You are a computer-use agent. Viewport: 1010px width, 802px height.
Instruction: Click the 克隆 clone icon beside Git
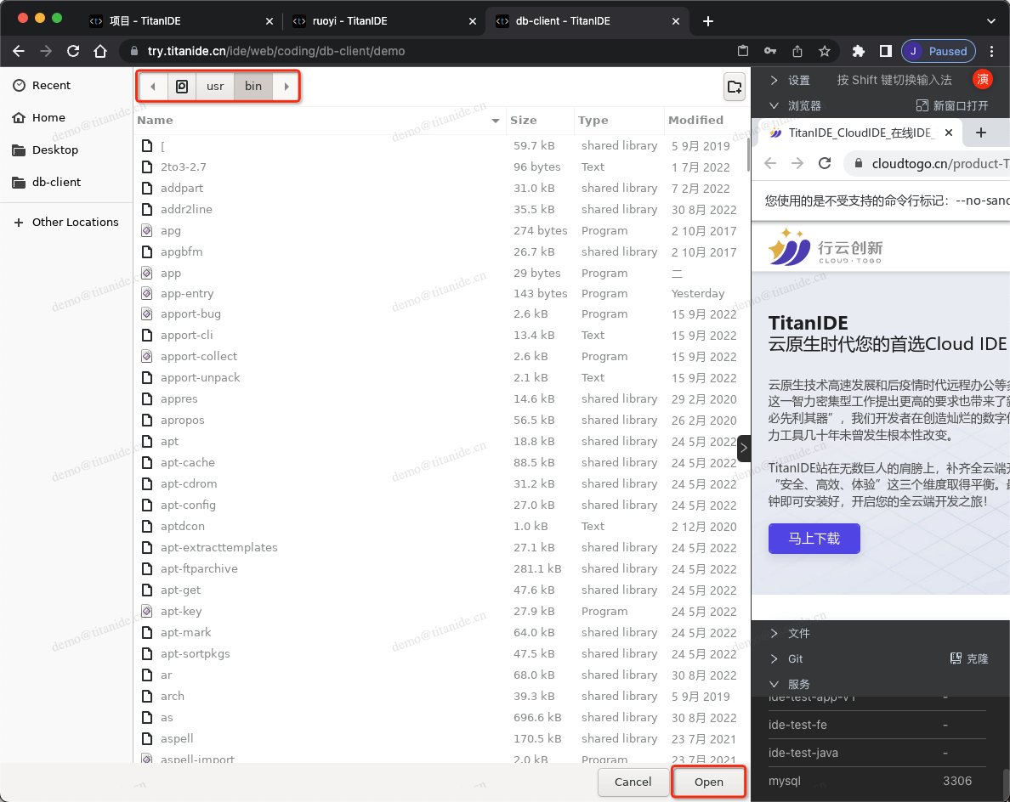point(968,658)
